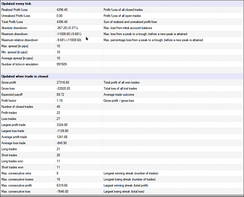Select Expected payoff value 89.72

click(x=60, y=95)
